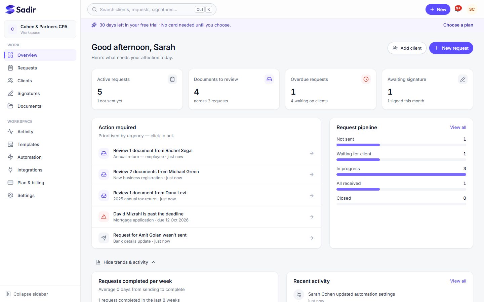Open Plan & billing in sidebar
484x302 pixels.
click(x=40, y=183)
